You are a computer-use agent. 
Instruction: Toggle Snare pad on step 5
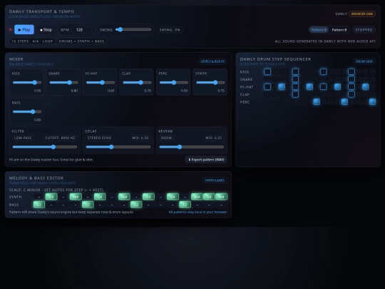pyautogui.click(x=295, y=79)
